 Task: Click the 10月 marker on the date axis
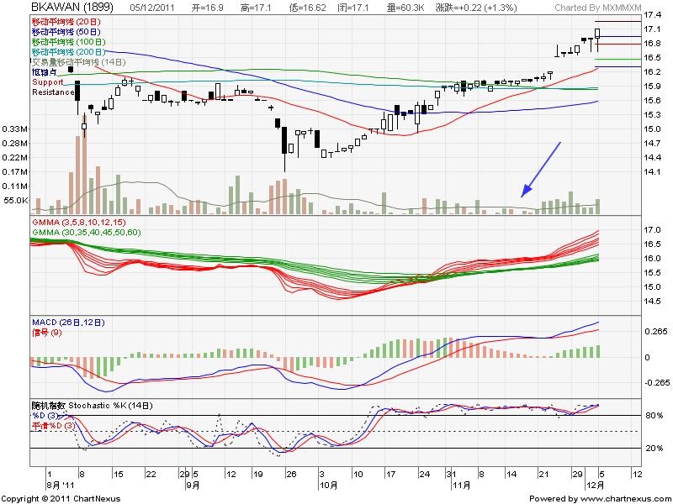click(x=327, y=486)
